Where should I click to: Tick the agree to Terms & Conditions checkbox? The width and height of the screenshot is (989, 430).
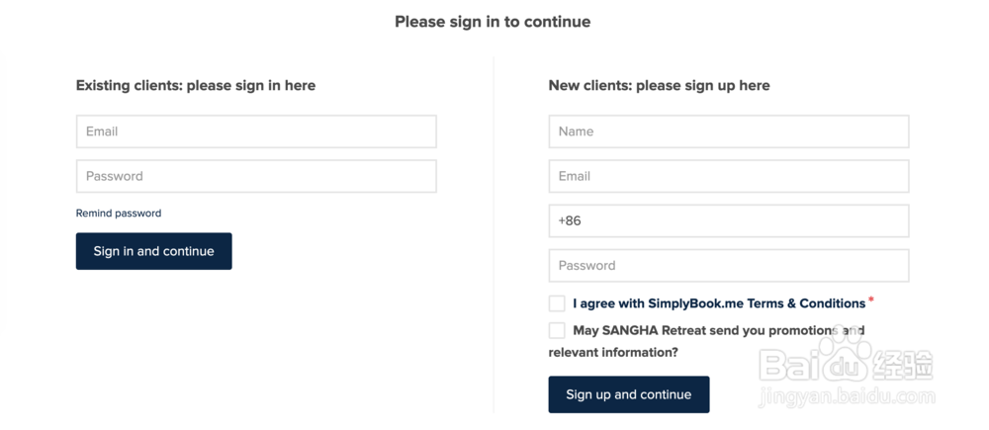[x=558, y=303]
